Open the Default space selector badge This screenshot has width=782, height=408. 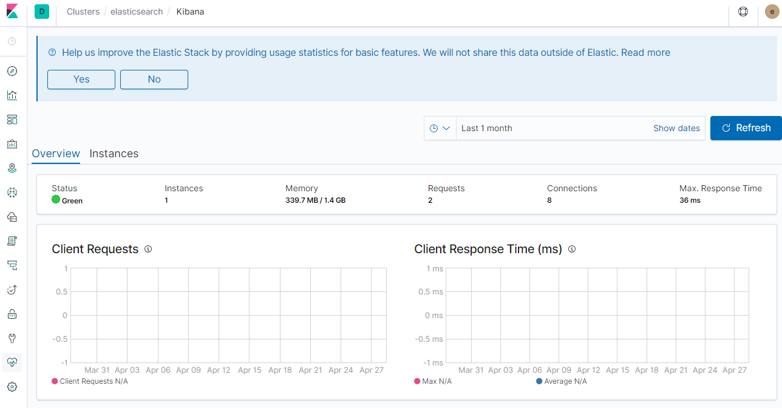click(x=42, y=12)
